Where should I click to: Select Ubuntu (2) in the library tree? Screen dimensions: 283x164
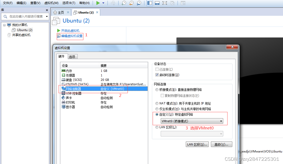coord(25,30)
